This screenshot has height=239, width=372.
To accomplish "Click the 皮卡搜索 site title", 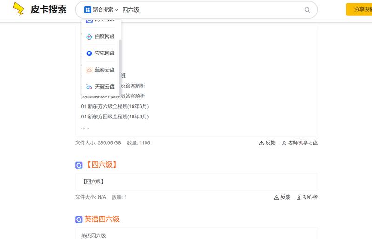I will (48, 9).
